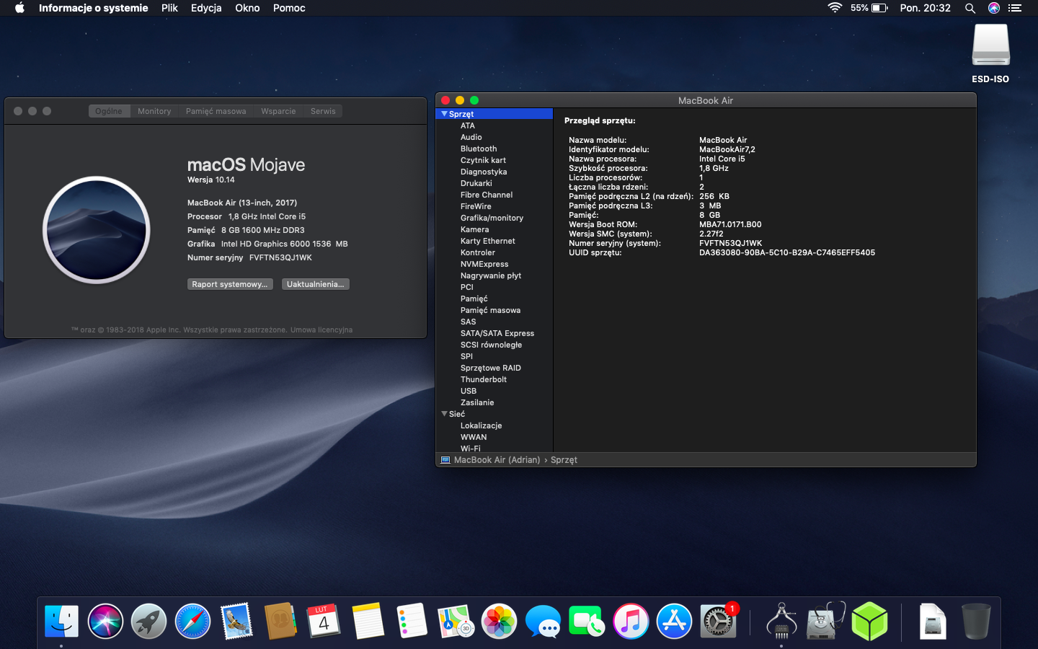The image size is (1038, 649).
Task: Open Trash in the Dock
Action: coord(976,621)
